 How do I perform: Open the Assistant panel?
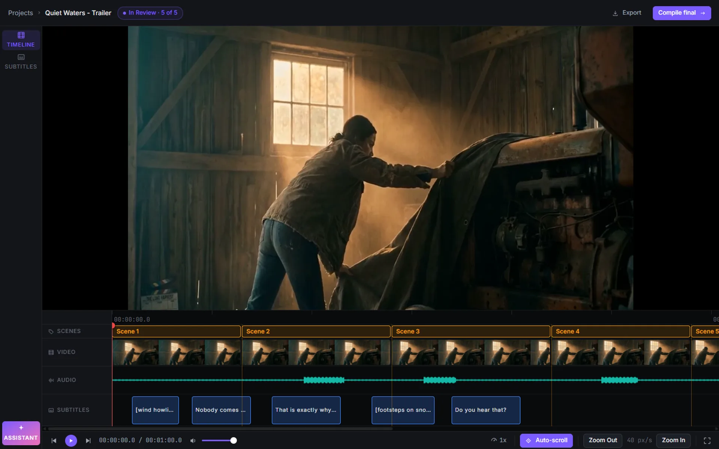(21, 433)
